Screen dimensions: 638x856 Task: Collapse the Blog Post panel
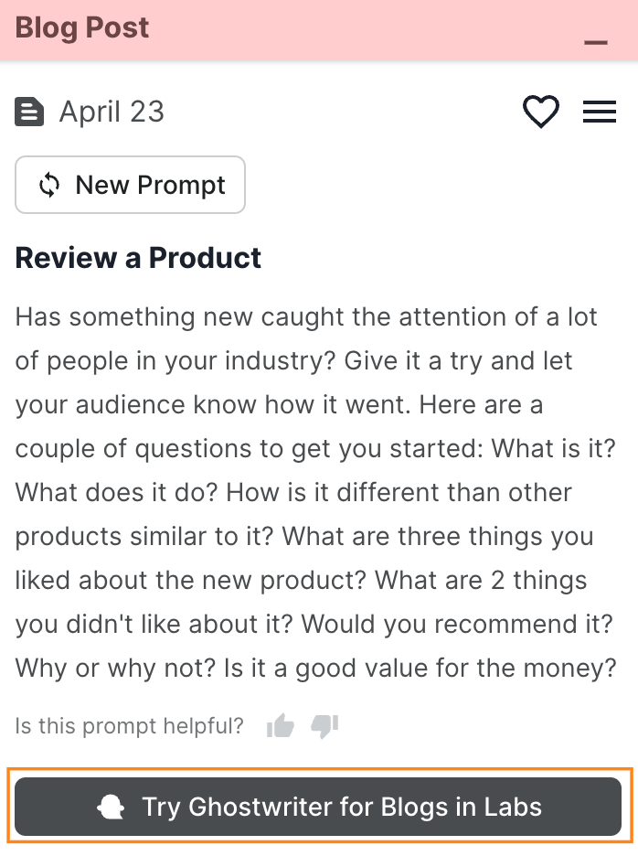click(x=596, y=42)
